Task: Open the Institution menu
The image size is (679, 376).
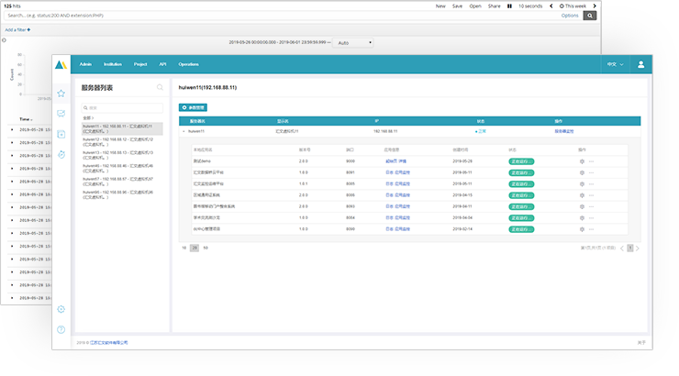Action: tap(113, 65)
